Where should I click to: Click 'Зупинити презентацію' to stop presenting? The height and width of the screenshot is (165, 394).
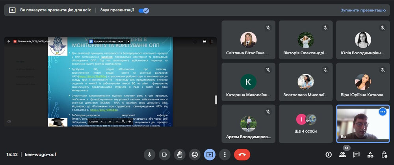(363, 10)
